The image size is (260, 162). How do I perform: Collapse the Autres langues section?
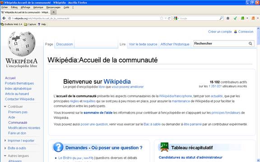[x=5, y=156]
